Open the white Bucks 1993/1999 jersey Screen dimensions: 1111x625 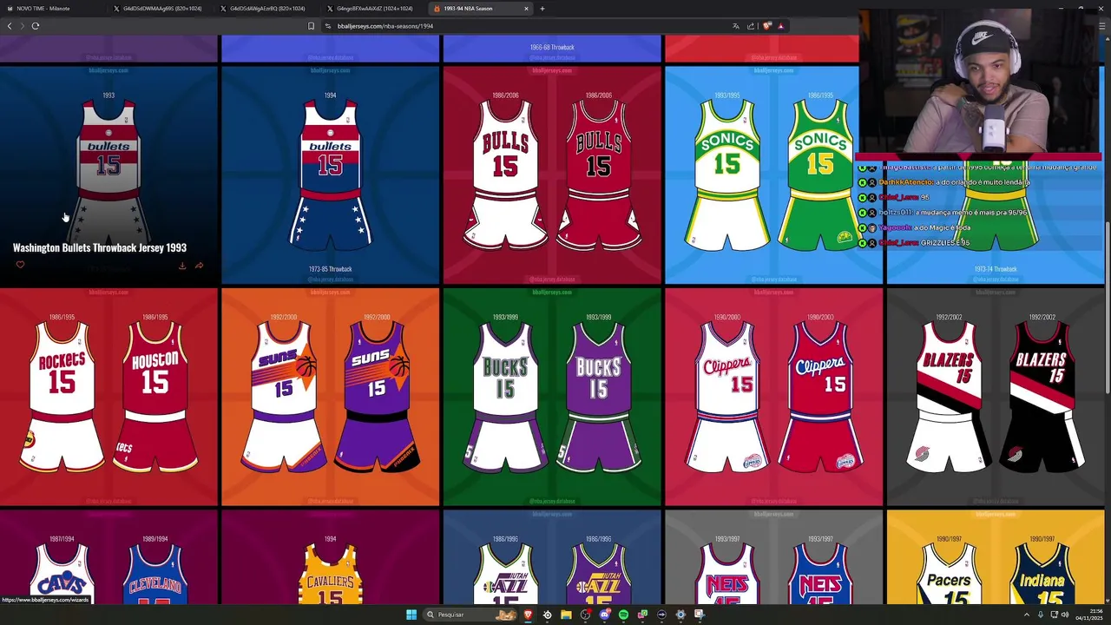(505, 395)
